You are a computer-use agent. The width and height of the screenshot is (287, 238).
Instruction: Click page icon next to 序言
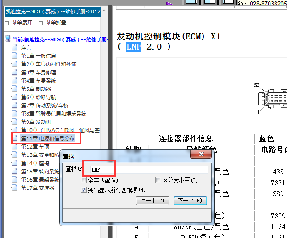(x=15, y=47)
